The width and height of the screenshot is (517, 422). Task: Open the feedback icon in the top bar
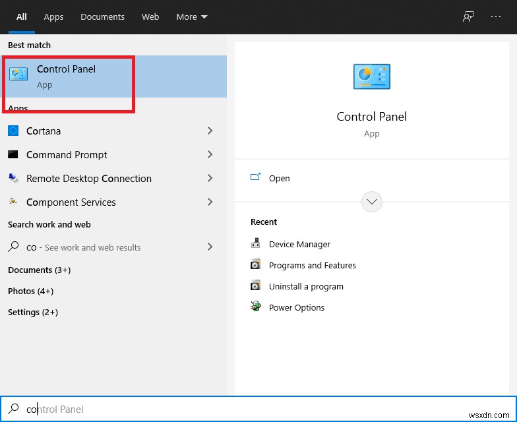(x=468, y=17)
